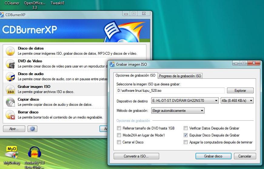Click the Copiar disco icon

point(10,102)
